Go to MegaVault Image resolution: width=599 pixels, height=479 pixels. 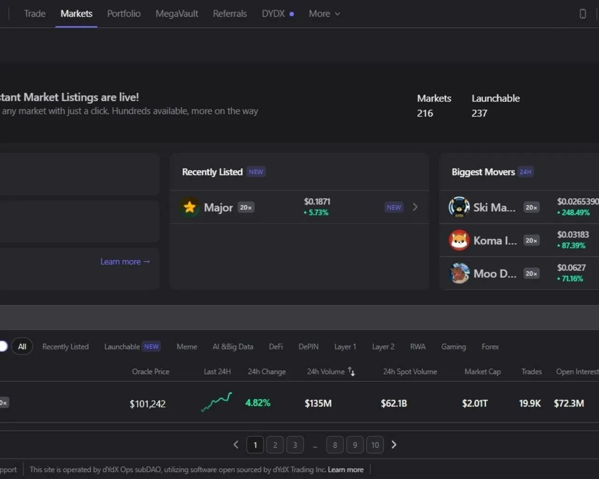tap(177, 14)
